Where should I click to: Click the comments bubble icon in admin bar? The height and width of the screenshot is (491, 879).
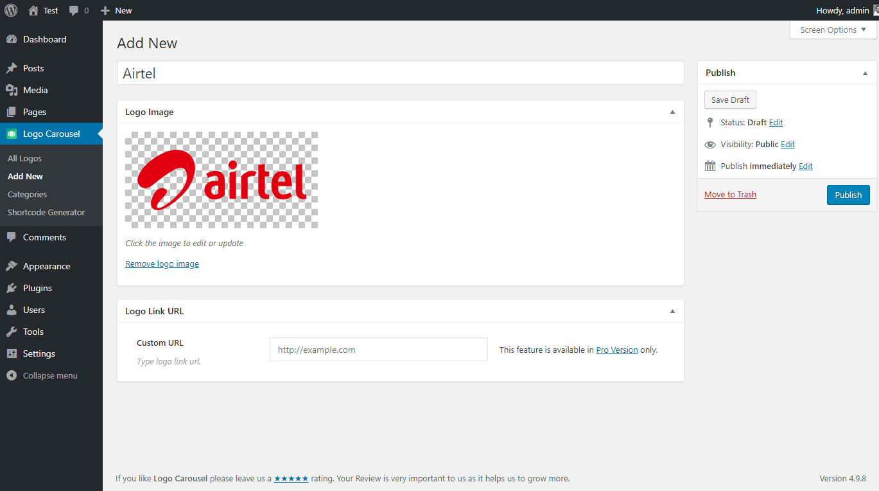74,10
